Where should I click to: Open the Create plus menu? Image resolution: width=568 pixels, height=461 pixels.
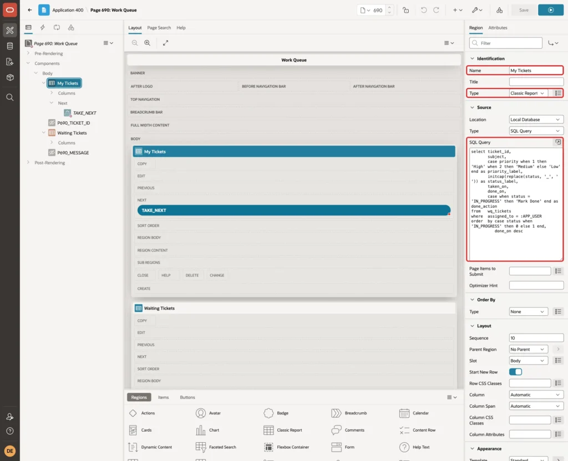458,10
